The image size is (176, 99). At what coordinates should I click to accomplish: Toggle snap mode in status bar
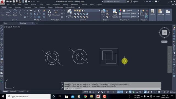point(94,92)
